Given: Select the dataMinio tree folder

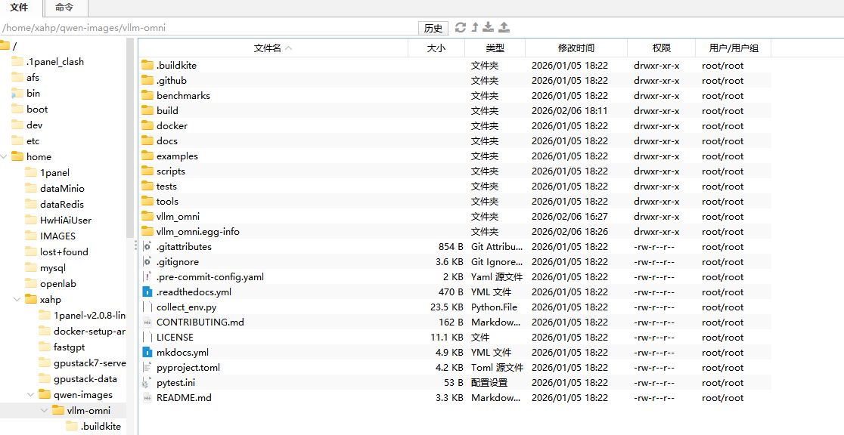Looking at the screenshot, I should coord(62,189).
